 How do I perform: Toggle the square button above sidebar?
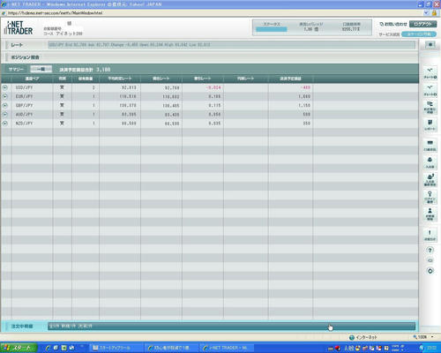tap(430, 44)
